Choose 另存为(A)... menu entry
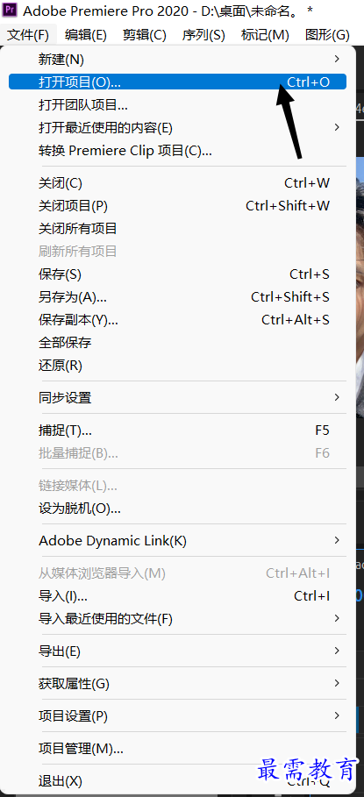This screenshot has width=364, height=797. (x=177, y=297)
